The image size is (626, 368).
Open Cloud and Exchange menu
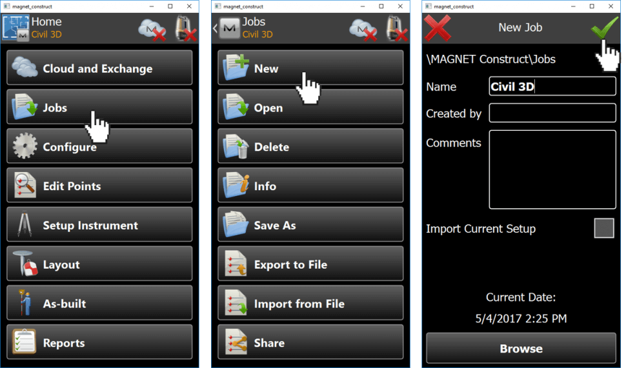(x=99, y=68)
